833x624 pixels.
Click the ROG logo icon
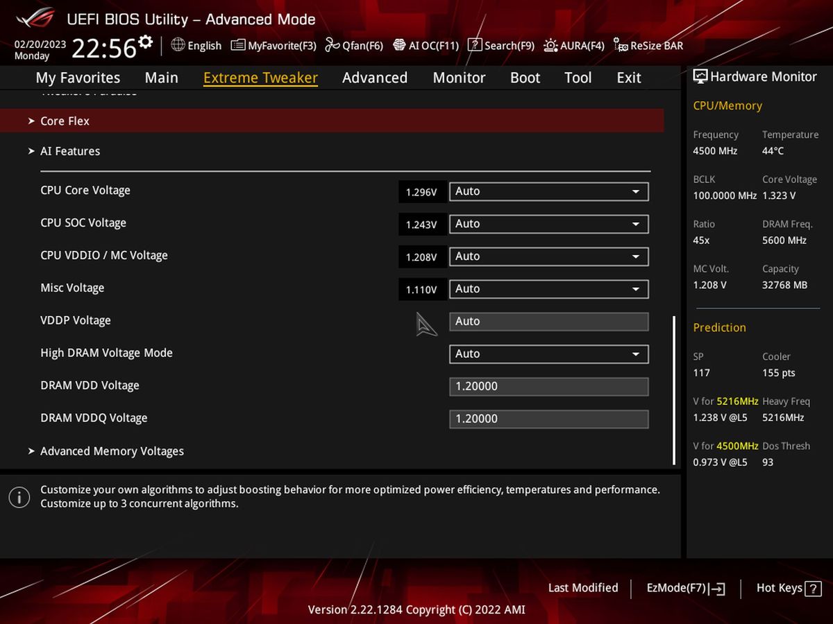[35, 17]
